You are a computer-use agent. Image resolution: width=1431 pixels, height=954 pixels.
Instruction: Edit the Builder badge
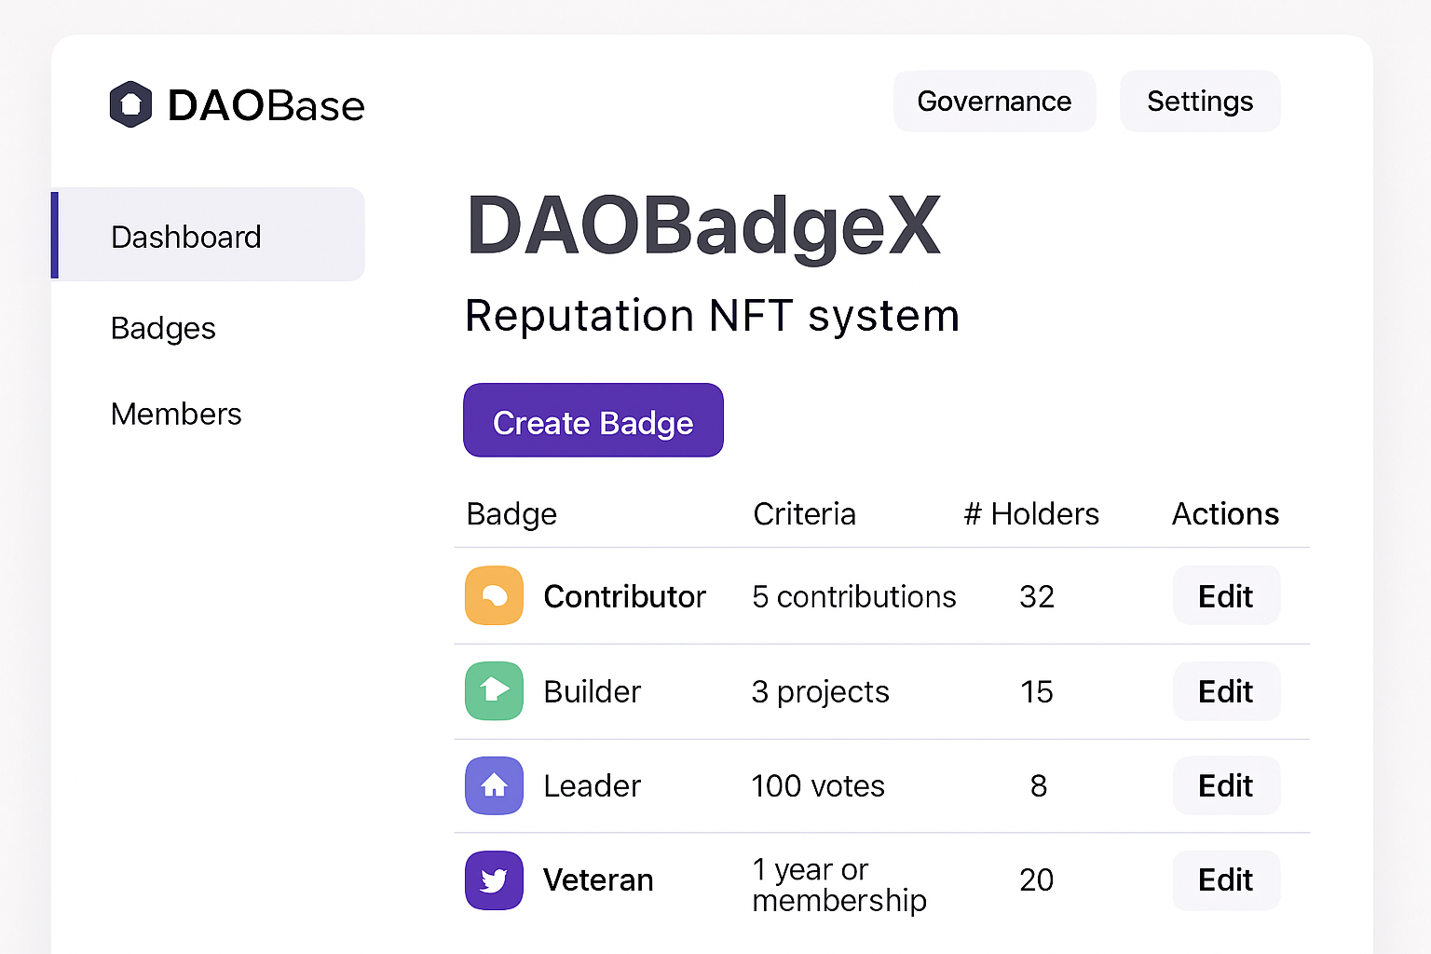click(1225, 691)
